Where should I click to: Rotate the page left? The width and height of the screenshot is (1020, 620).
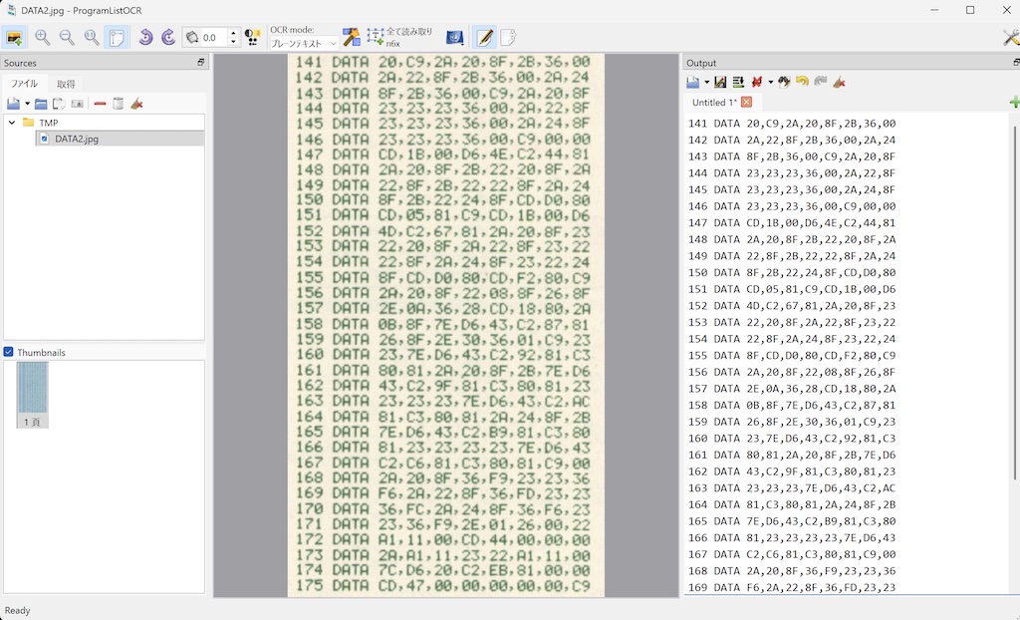click(145, 37)
